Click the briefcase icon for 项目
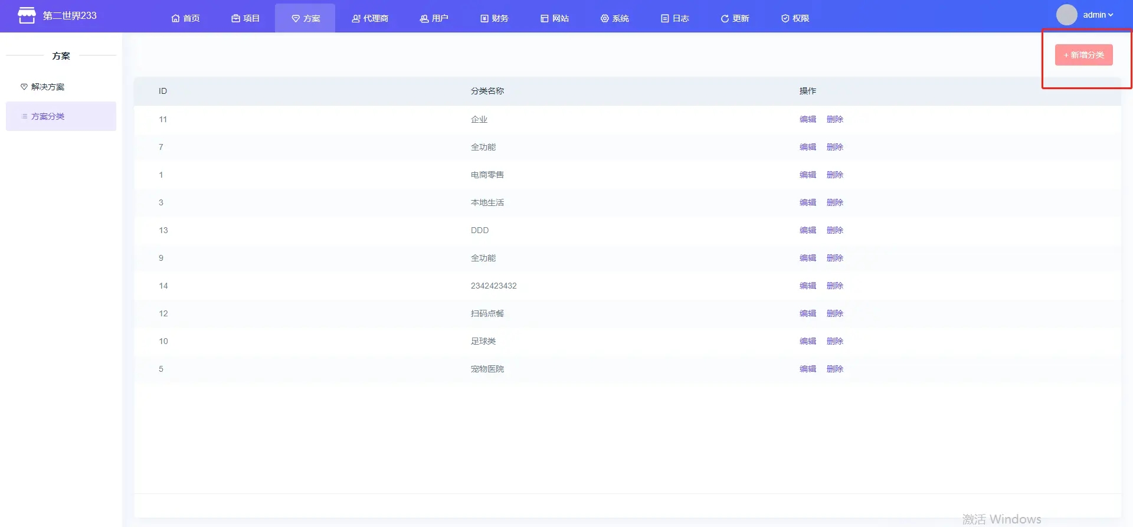The width and height of the screenshot is (1133, 527). (x=235, y=18)
